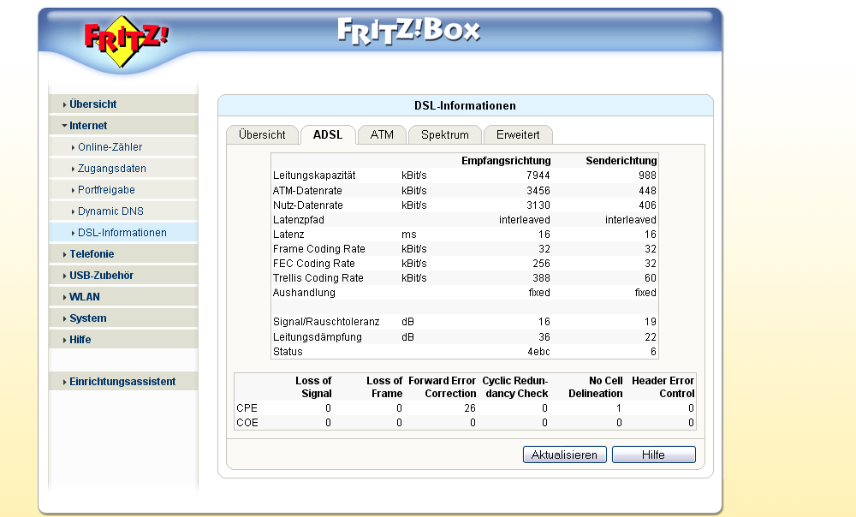Image resolution: width=856 pixels, height=517 pixels.
Task: Click the CPE row label
Action: point(247,408)
